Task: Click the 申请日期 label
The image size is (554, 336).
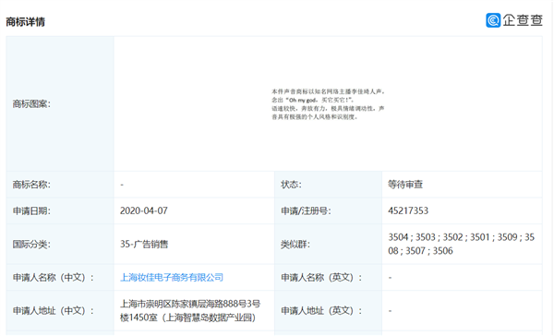Action: [x=31, y=211]
